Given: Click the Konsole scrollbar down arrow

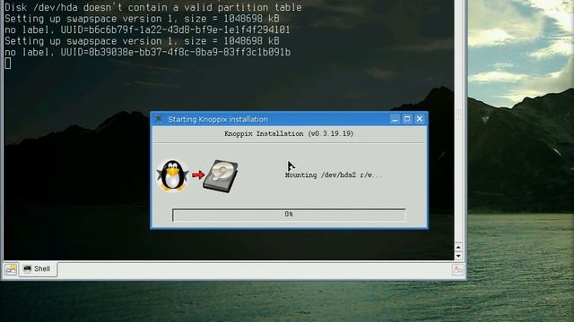Looking at the screenshot, I should click(x=458, y=256).
